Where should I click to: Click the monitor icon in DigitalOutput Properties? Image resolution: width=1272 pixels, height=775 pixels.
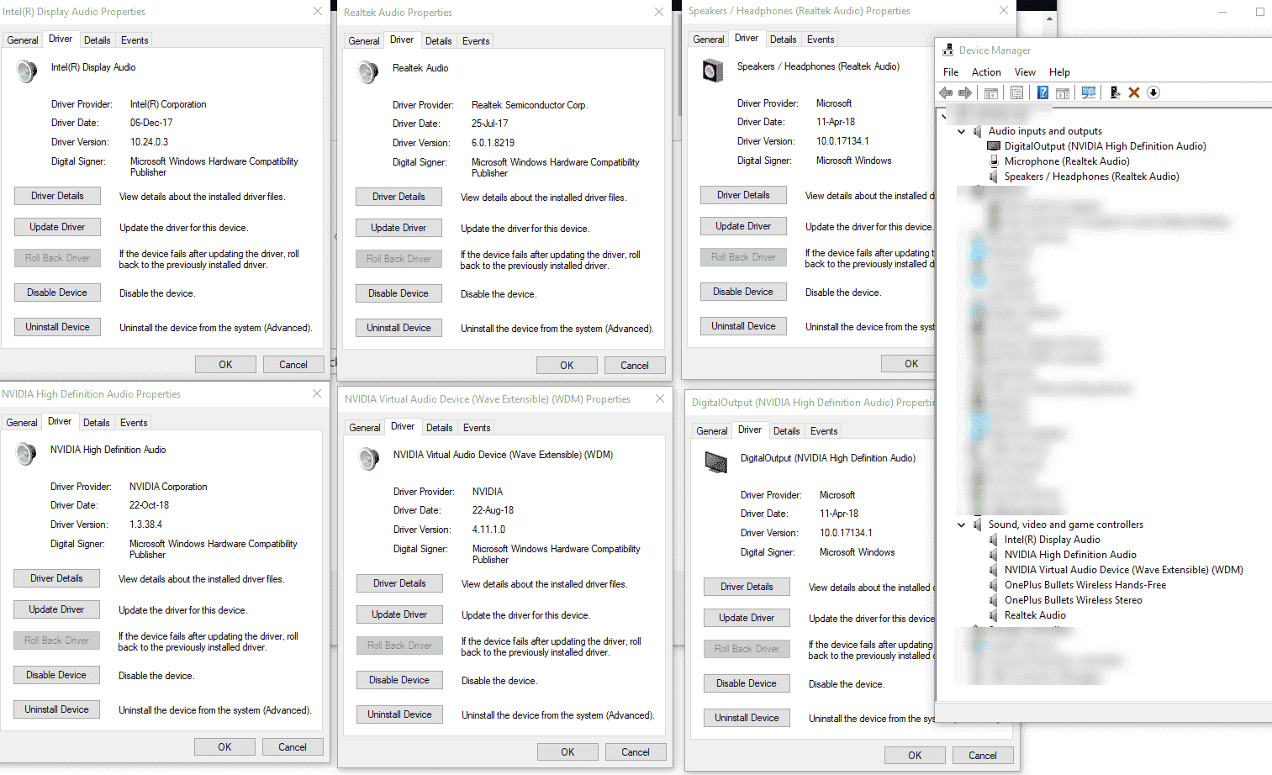coord(715,461)
